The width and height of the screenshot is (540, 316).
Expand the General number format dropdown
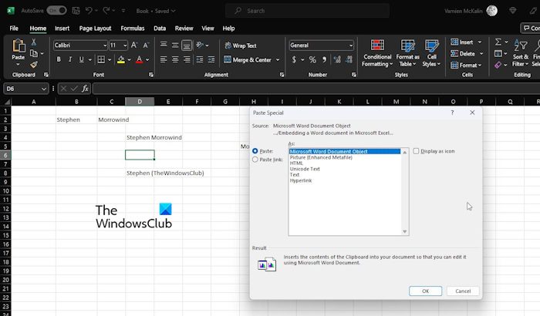pyautogui.click(x=351, y=45)
